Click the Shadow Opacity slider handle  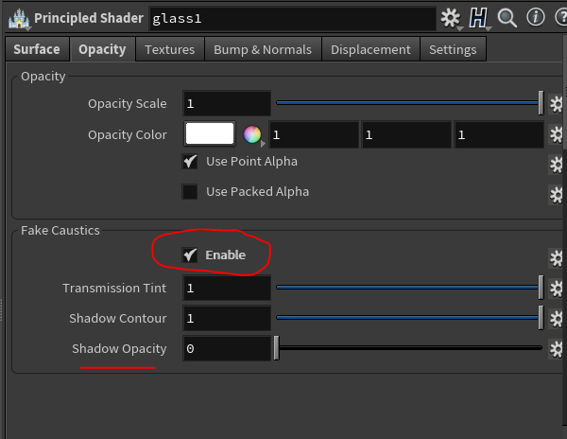tap(276, 349)
